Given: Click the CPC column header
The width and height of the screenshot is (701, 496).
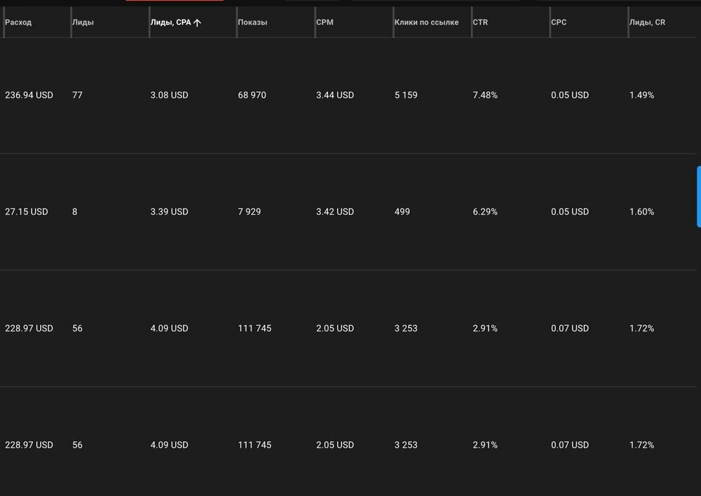Looking at the screenshot, I should pos(559,22).
